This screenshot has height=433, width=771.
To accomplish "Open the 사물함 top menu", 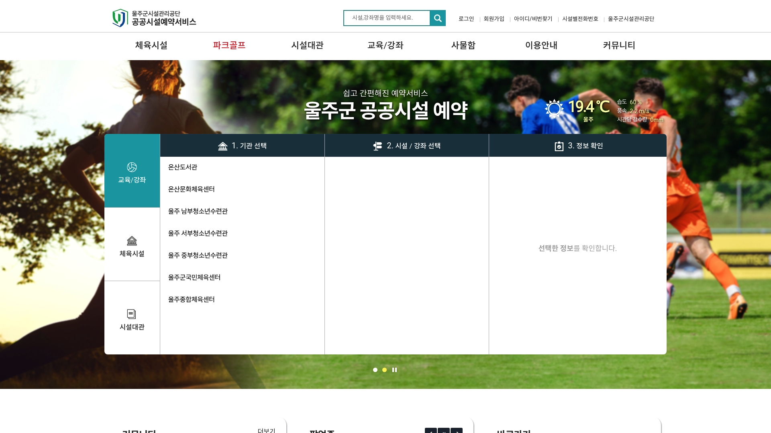I will point(463,45).
